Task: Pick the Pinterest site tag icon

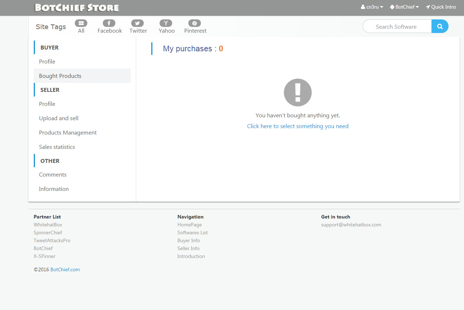Action: coord(194,23)
